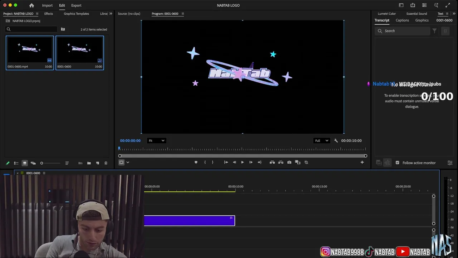Adjust the thumbnail zoom slider
The width and height of the screenshot is (458, 258).
tap(50, 163)
